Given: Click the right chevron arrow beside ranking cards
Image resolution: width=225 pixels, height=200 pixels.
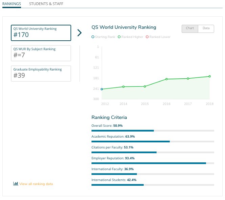Looking at the screenshot, I should point(80,33).
